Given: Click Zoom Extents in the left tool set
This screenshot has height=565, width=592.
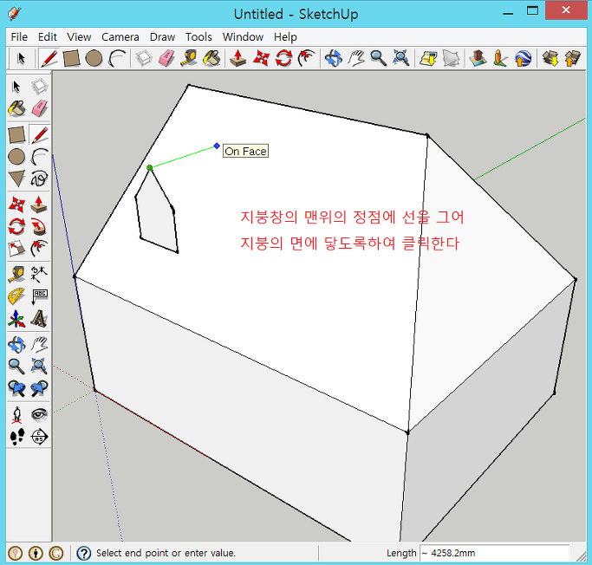Looking at the screenshot, I should coord(39,366).
